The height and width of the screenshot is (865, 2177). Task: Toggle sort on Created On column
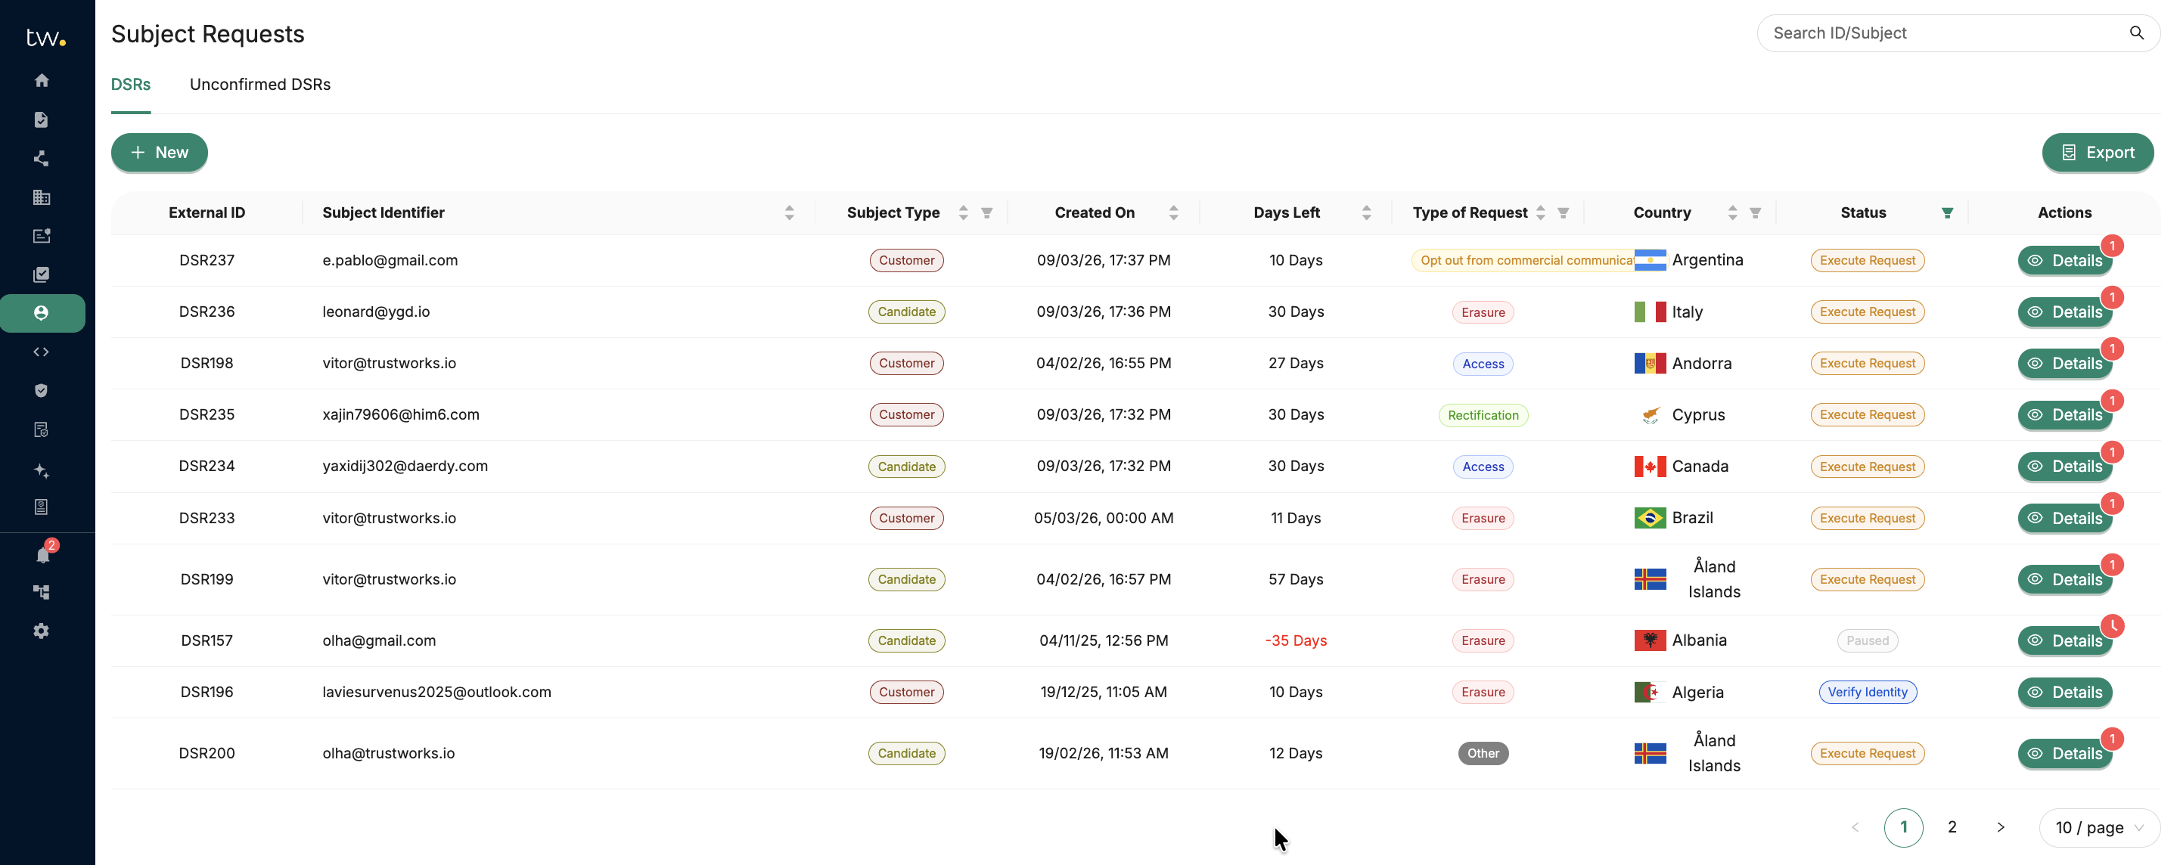tap(1174, 213)
